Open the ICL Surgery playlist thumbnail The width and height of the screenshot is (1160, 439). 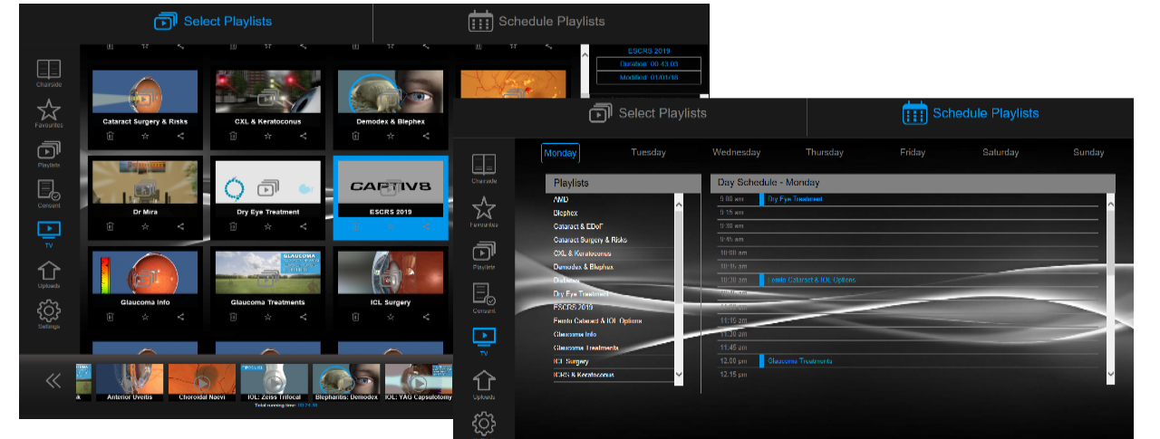point(391,273)
